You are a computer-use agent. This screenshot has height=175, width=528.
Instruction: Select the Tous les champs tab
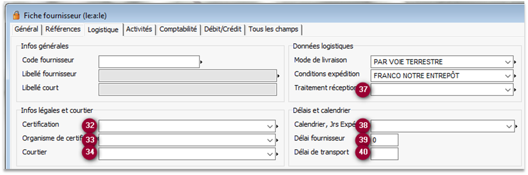click(x=273, y=30)
